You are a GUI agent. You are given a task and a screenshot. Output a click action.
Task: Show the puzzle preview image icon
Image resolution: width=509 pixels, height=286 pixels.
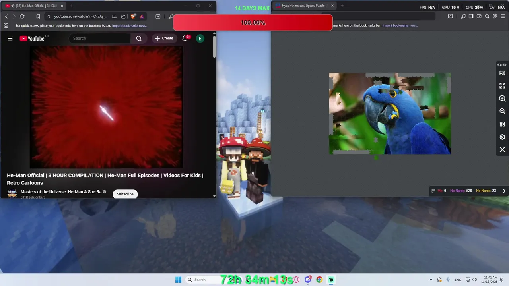click(502, 73)
